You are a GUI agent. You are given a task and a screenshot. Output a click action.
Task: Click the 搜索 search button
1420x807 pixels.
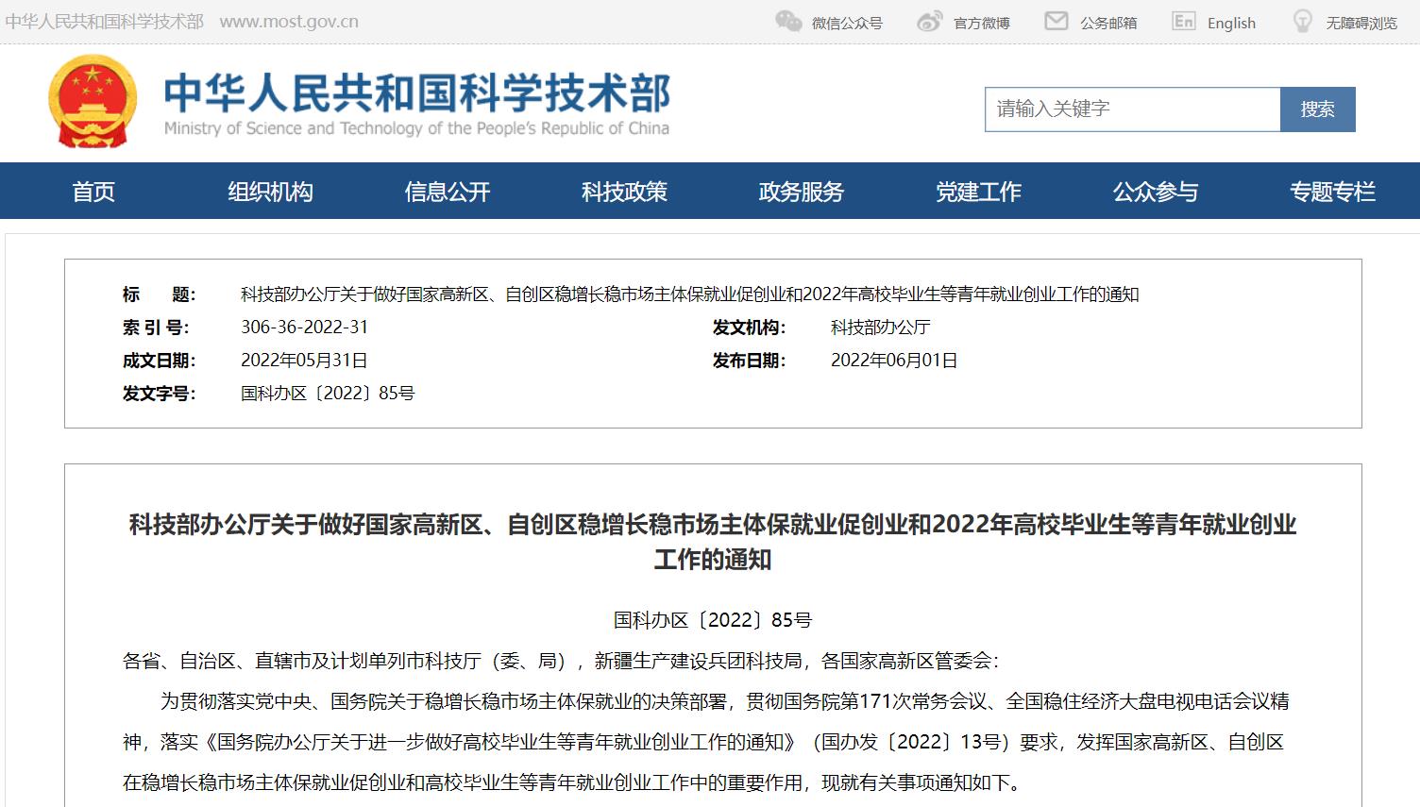click(x=1317, y=109)
